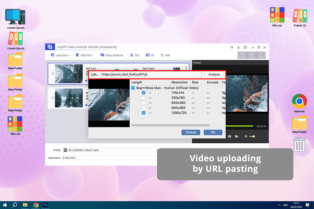
Task: Open the Recycle Bin on desktop
Action: coord(300,144)
